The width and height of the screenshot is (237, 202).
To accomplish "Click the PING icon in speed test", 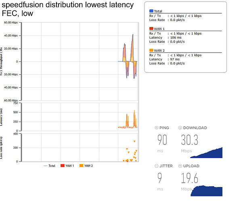I will (x=157, y=128).
